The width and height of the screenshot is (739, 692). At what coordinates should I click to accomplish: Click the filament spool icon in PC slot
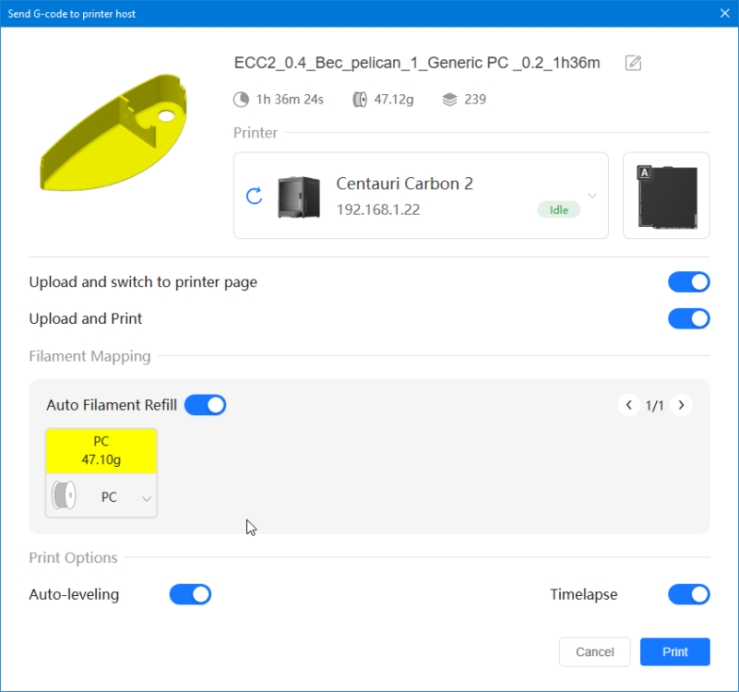coord(65,497)
